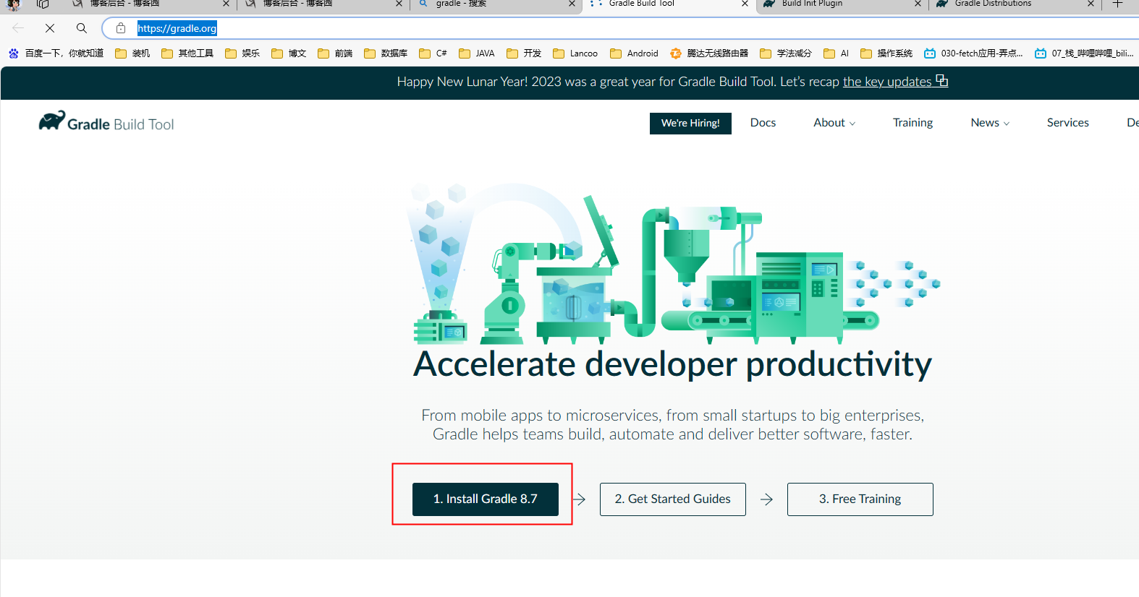
Task: Open the Android bookmark folder
Action: point(634,53)
